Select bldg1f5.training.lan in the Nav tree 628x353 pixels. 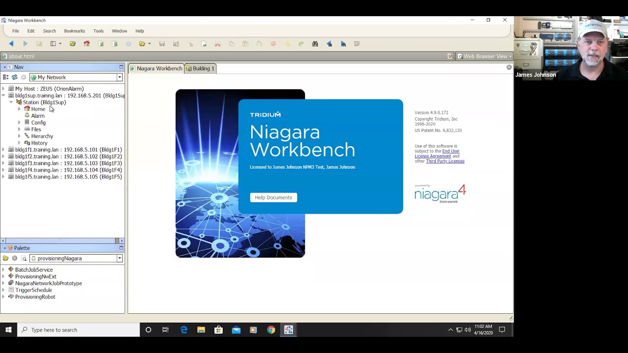[69, 177]
